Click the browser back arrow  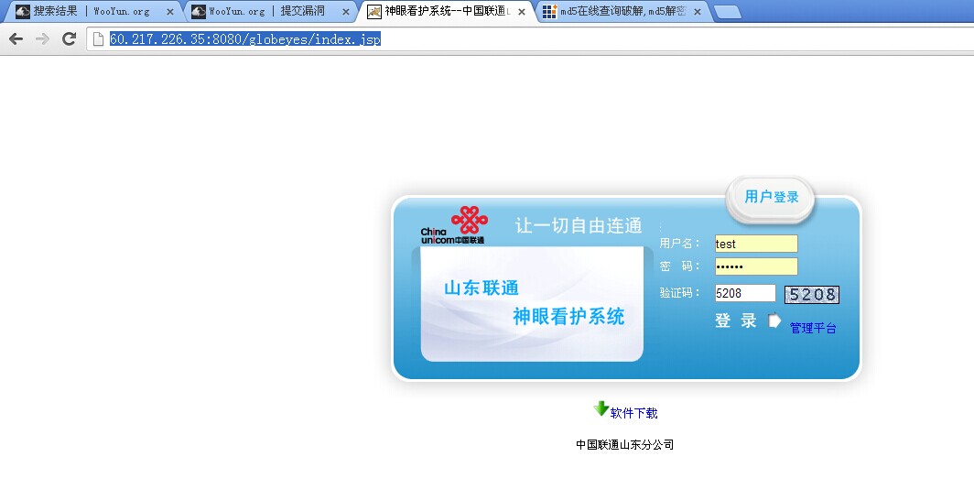point(16,38)
